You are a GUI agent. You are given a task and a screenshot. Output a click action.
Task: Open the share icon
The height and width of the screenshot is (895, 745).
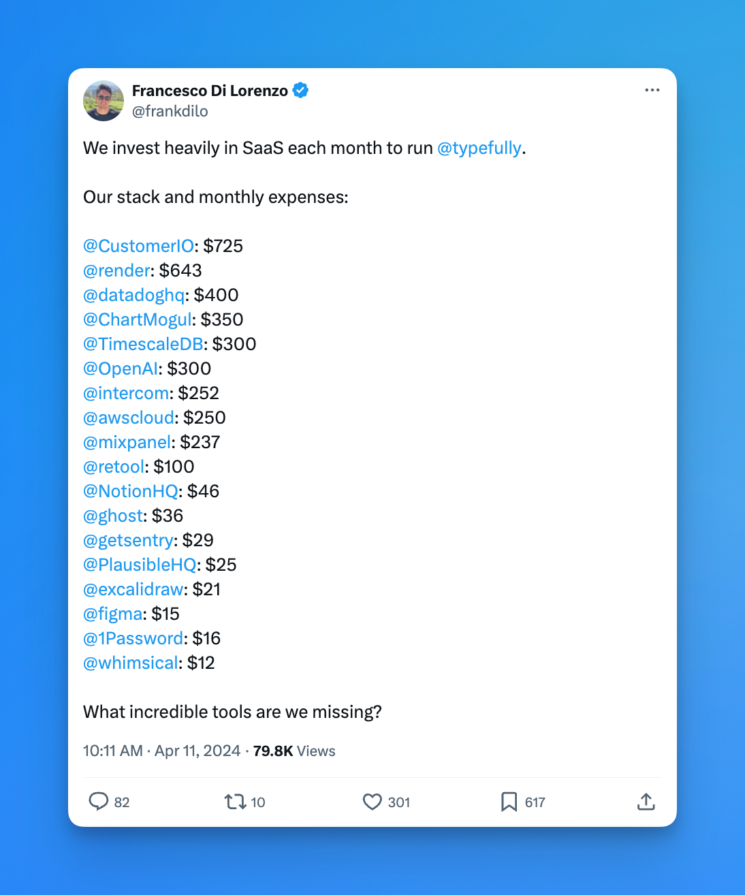click(x=646, y=802)
